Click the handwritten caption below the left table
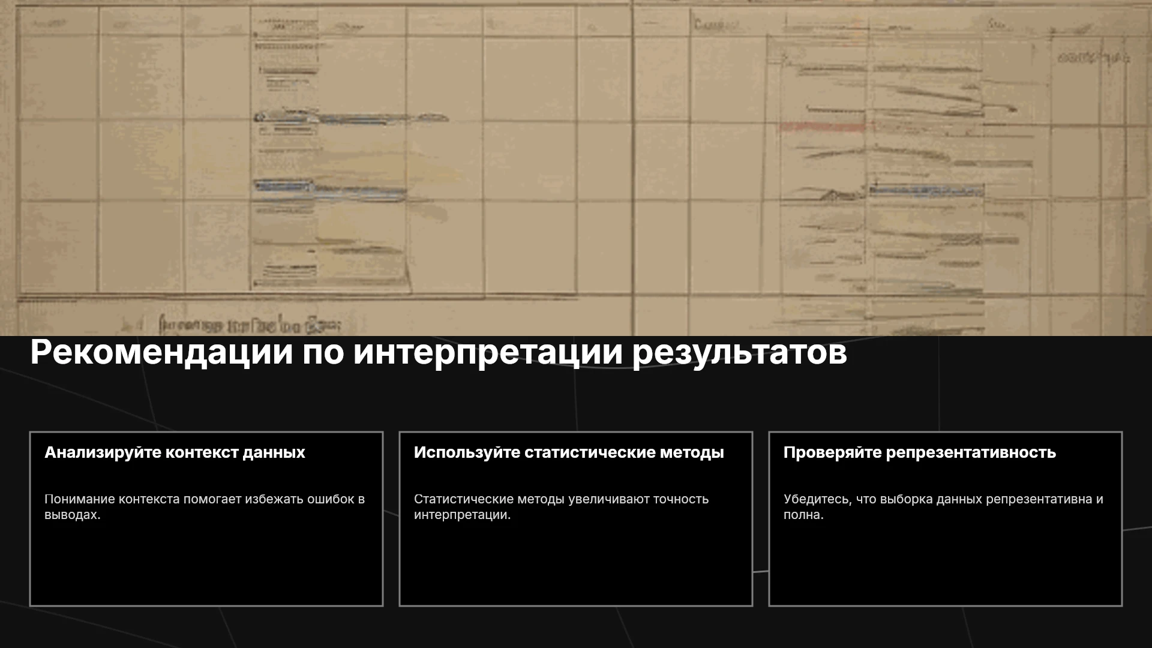The image size is (1152, 648). point(250,325)
